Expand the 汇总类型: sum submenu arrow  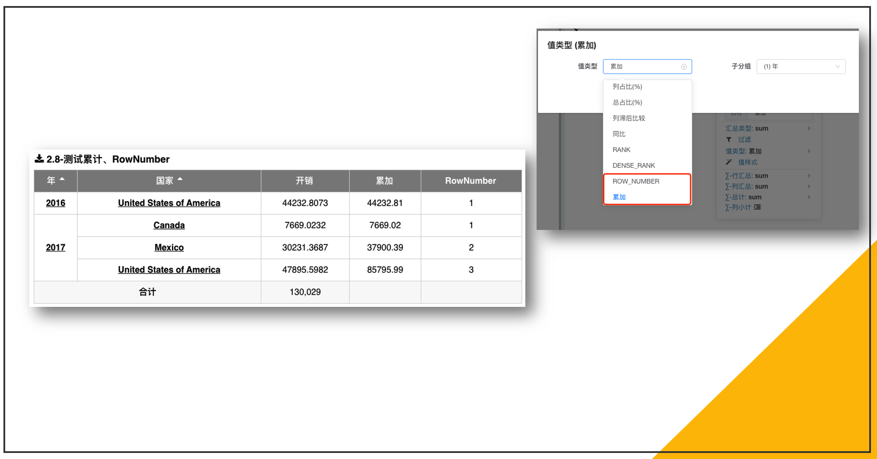point(809,128)
